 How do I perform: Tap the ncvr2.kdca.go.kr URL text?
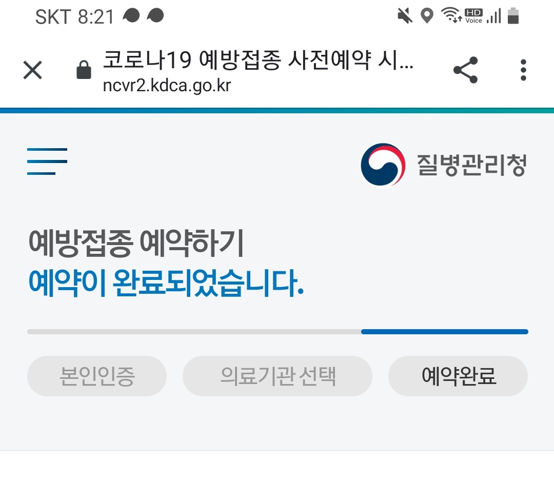pos(167,86)
